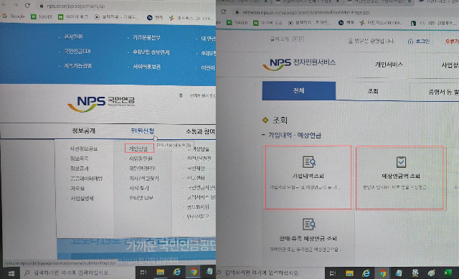Select 자료실 in the dropdown menu
The height and width of the screenshot is (279, 459).
[77, 188]
